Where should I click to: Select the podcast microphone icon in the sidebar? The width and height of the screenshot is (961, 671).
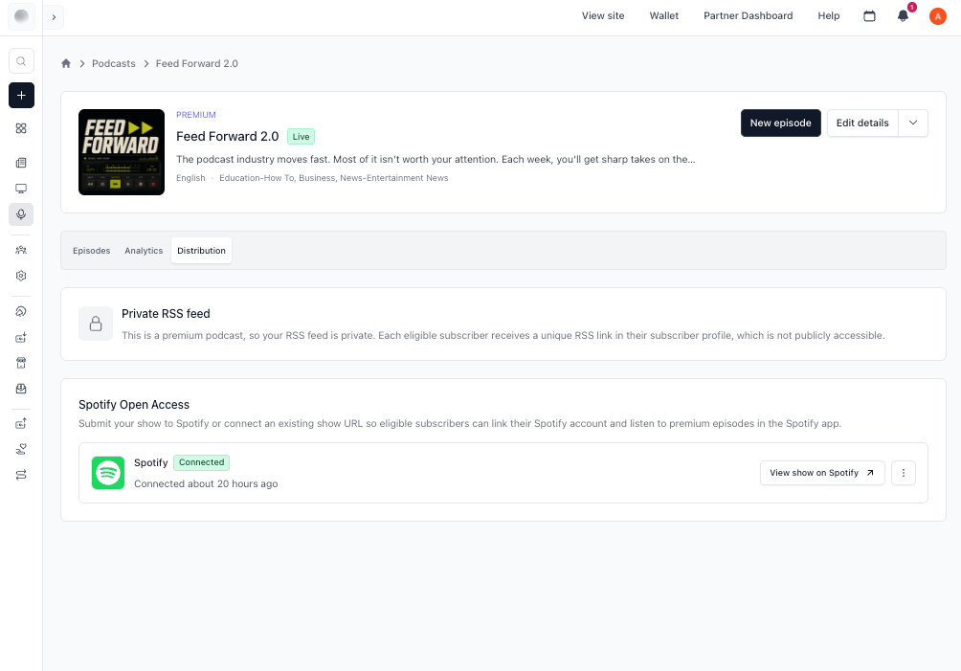point(21,214)
